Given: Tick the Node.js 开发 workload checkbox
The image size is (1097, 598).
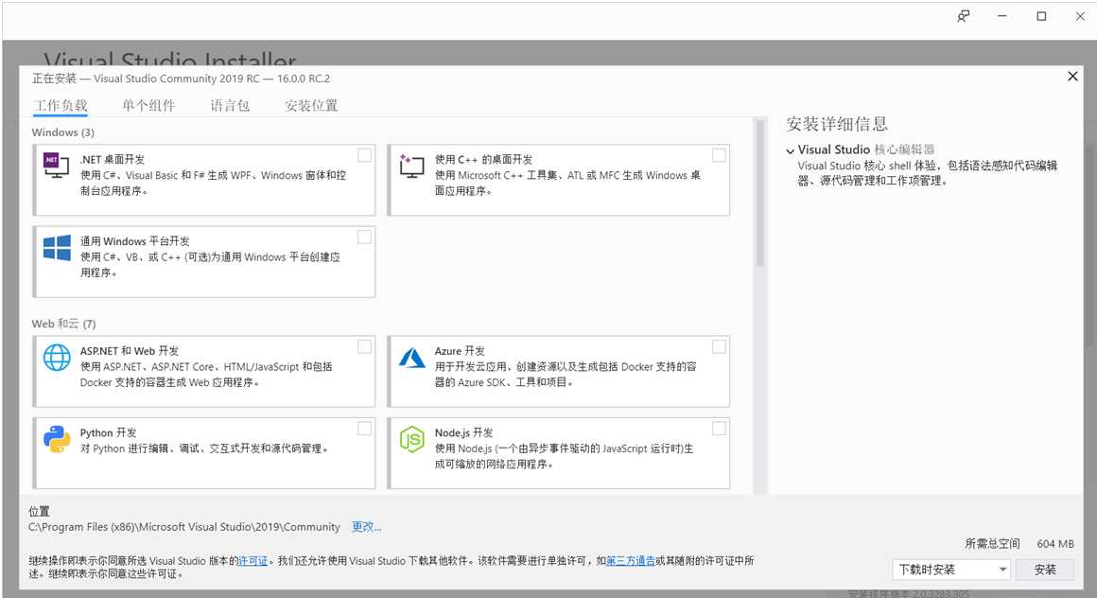Looking at the screenshot, I should click(719, 429).
